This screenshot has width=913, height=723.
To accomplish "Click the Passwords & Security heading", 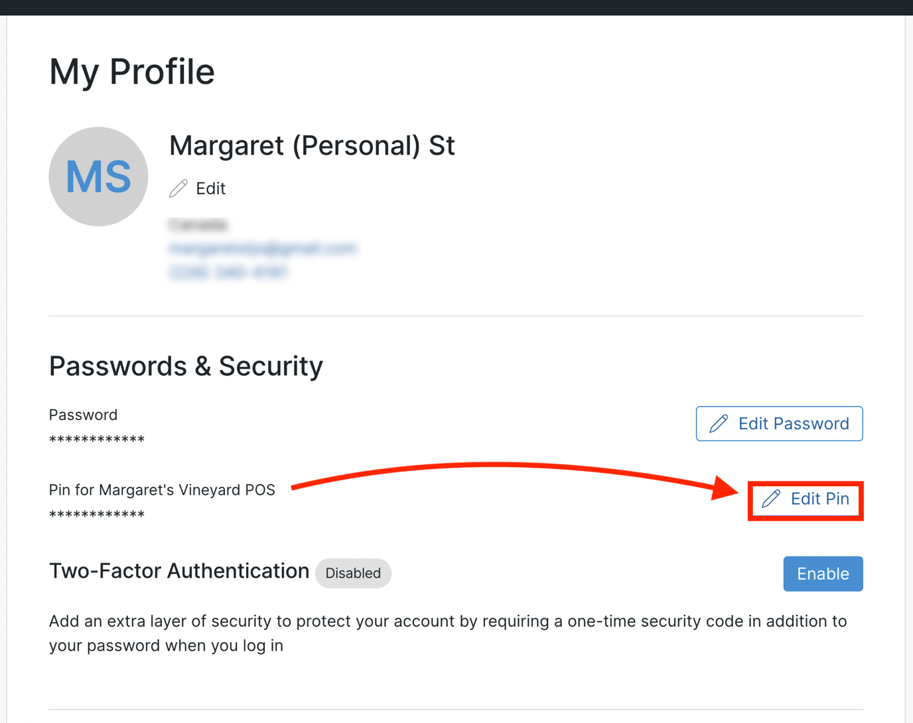I will pos(186,366).
